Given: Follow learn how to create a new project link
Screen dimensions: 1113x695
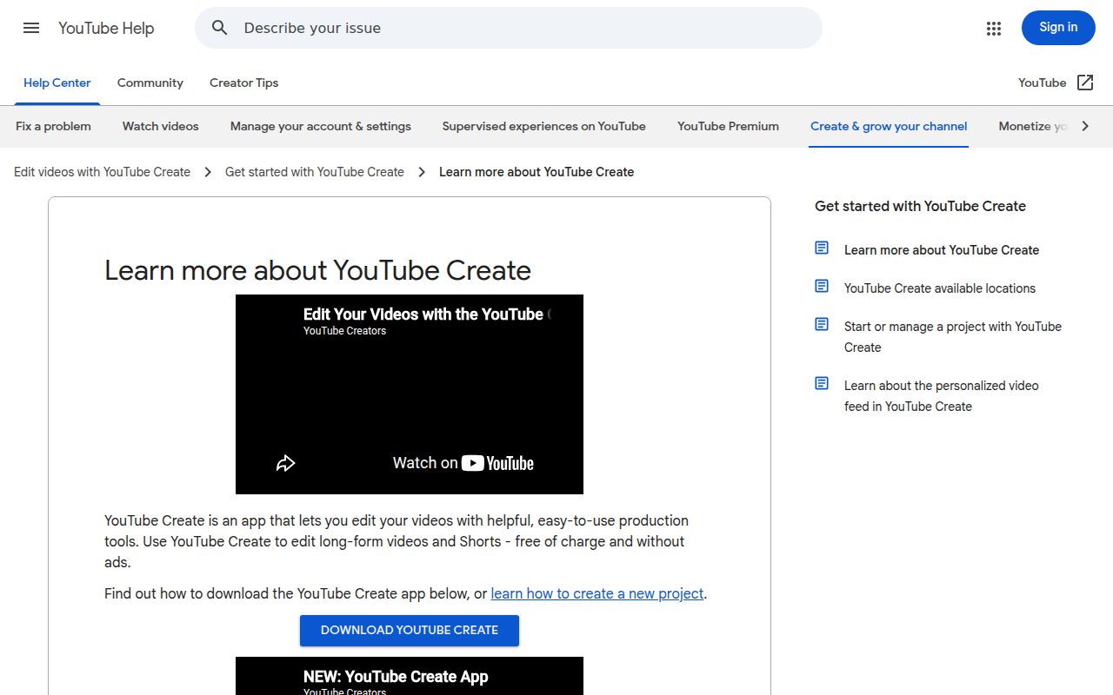Looking at the screenshot, I should (597, 593).
